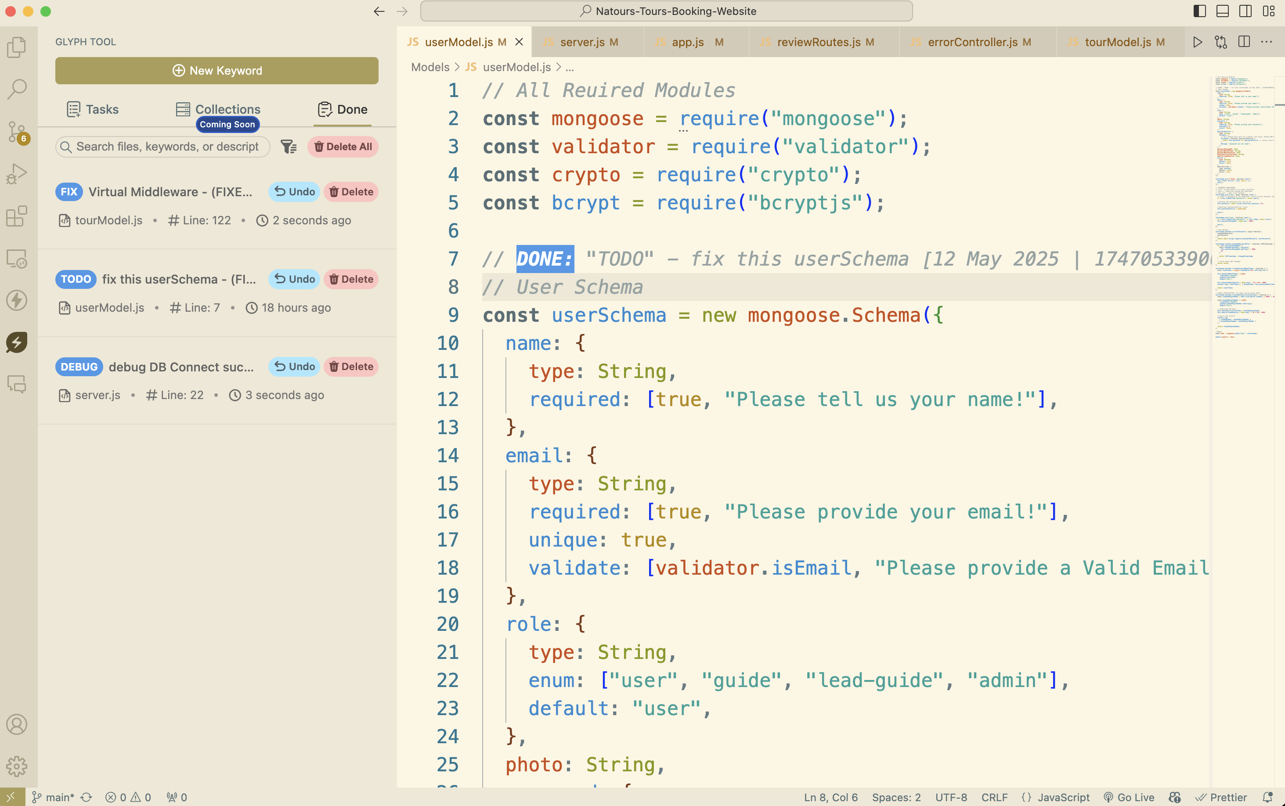
Task: Open the Search view in the activity bar
Action: tap(17, 89)
